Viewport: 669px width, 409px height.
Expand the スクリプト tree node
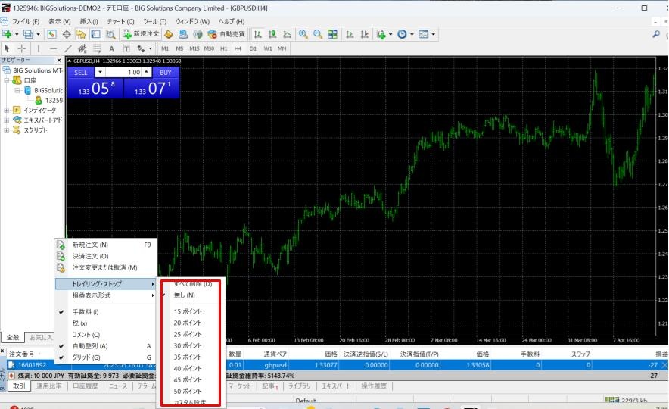coord(7,130)
